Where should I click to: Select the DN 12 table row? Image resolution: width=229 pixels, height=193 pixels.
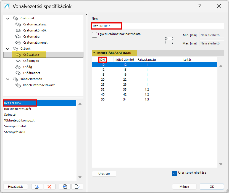click(x=154, y=70)
